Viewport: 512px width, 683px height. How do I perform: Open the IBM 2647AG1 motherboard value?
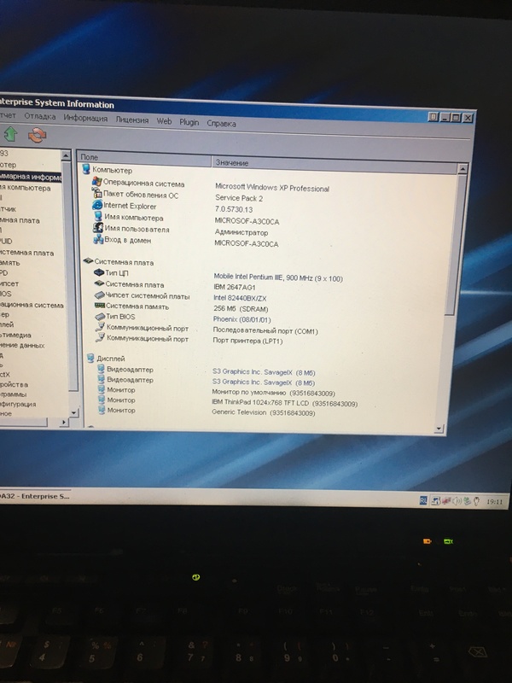tap(235, 287)
